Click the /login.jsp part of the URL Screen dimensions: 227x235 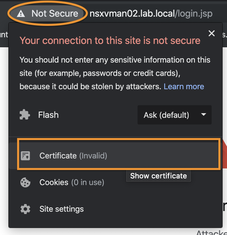click(x=194, y=14)
